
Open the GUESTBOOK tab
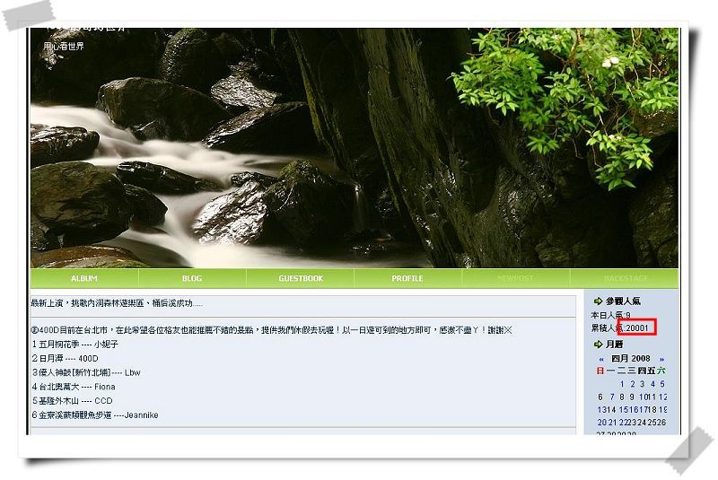[301, 278]
